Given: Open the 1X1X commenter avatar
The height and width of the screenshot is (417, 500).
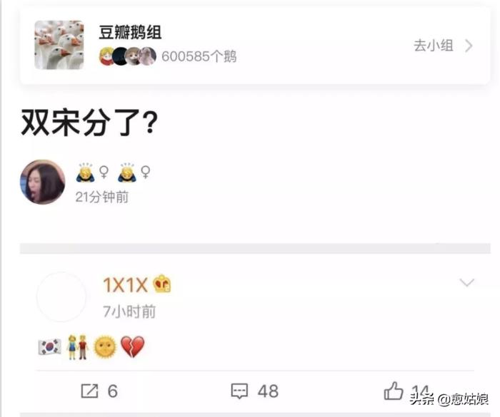Looking at the screenshot, I should pos(61,297).
